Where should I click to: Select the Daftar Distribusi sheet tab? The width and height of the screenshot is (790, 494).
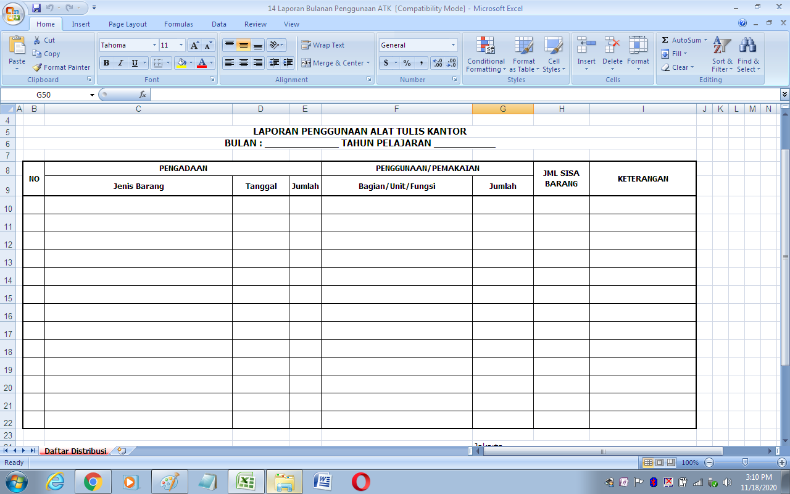(75, 451)
